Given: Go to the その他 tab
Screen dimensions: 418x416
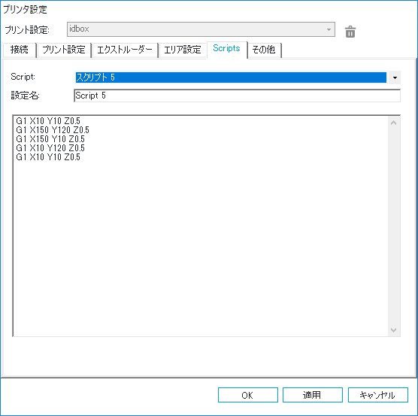Looking at the screenshot, I should tap(264, 50).
